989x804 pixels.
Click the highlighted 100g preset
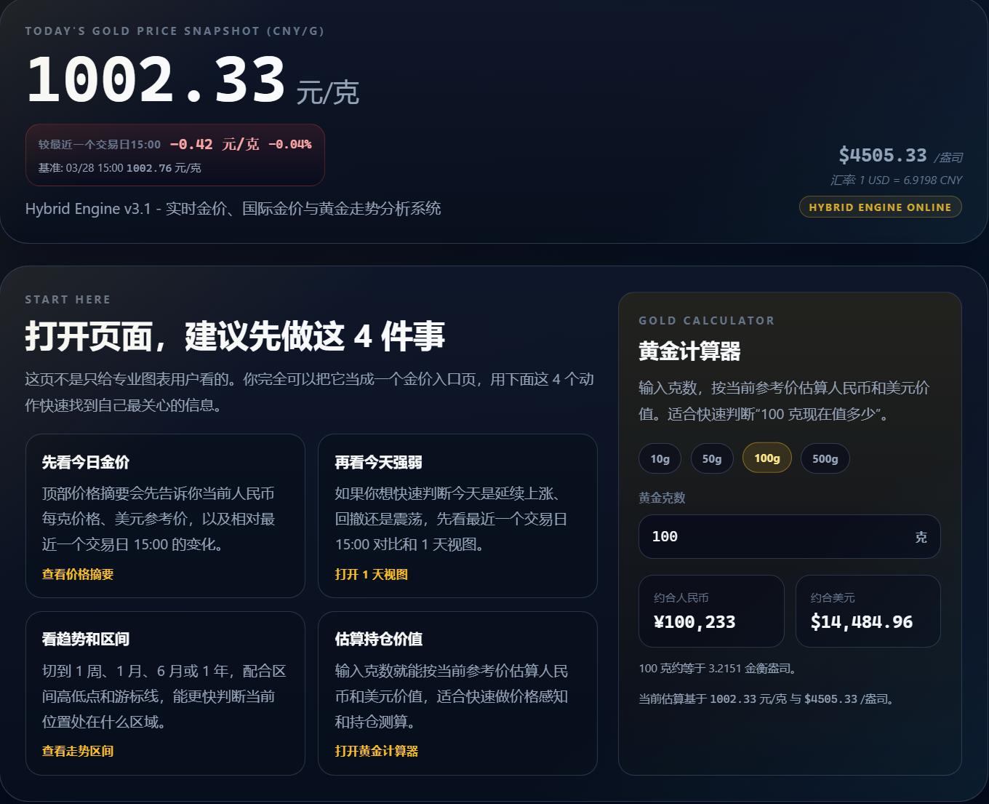[766, 458]
